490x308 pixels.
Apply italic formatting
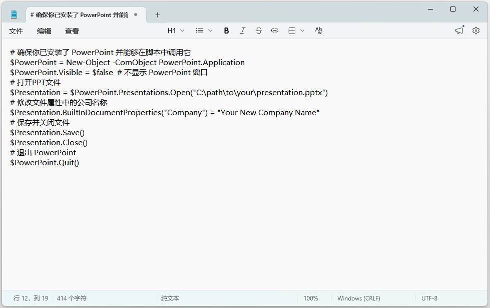point(242,31)
